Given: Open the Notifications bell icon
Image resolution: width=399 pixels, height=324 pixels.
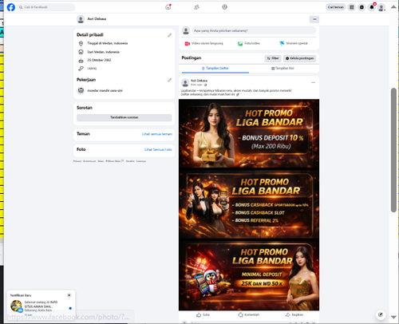Looking at the screenshot, I should point(372,7).
